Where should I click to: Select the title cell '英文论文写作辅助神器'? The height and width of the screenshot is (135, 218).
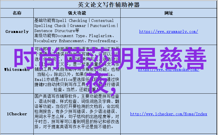pos(109,4)
